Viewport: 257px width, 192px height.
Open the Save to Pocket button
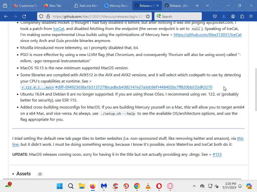click(215, 16)
